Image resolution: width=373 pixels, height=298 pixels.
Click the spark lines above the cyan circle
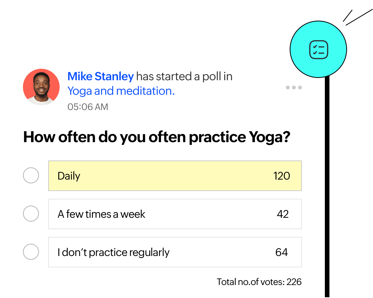tap(358, 17)
